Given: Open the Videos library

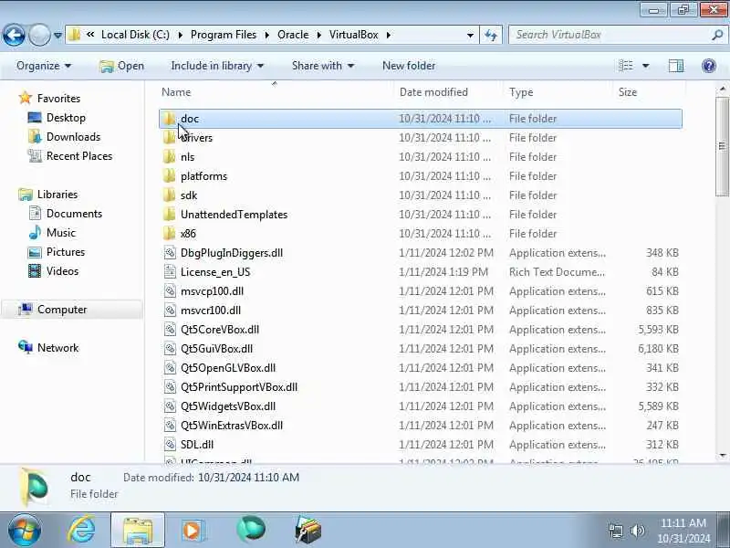Looking at the screenshot, I should point(62,270).
